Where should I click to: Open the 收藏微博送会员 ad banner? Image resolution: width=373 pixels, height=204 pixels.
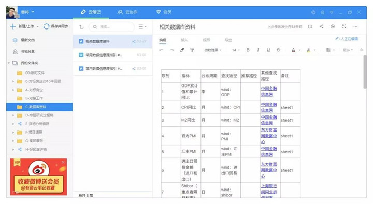[38, 177]
